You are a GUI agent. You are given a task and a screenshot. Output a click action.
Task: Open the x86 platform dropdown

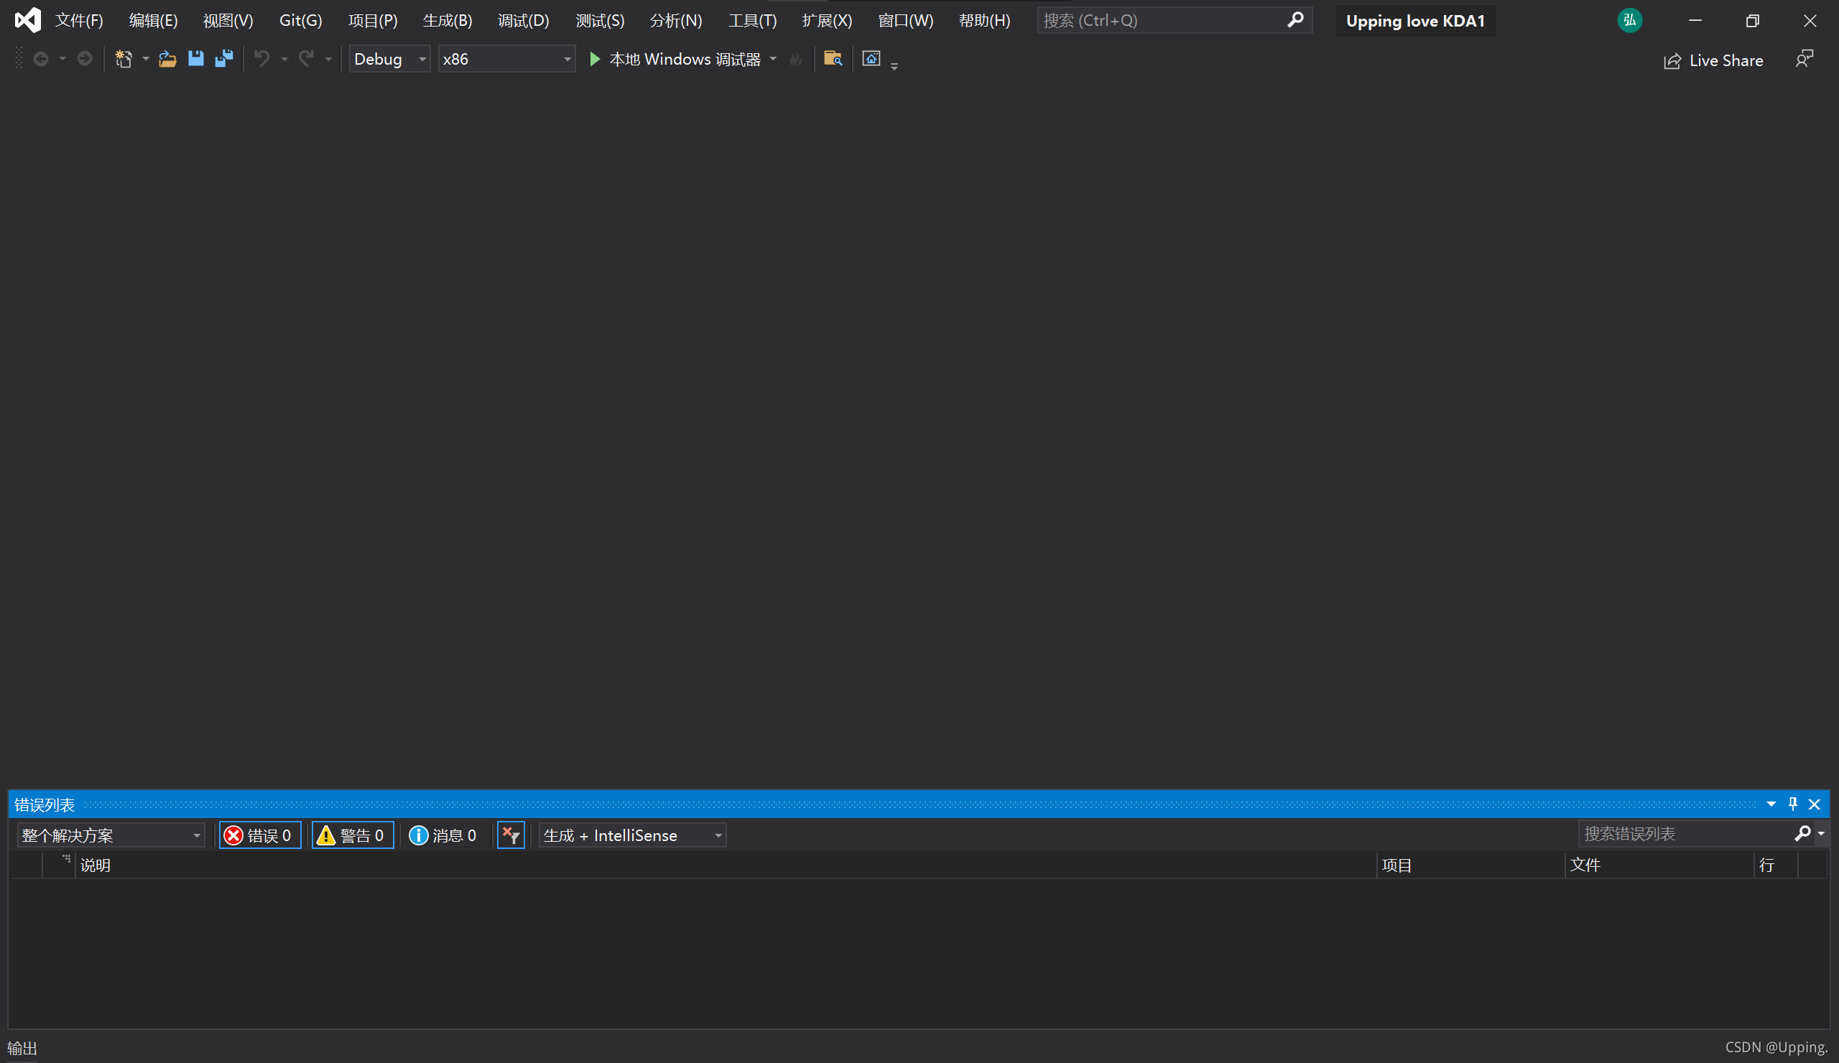point(506,59)
